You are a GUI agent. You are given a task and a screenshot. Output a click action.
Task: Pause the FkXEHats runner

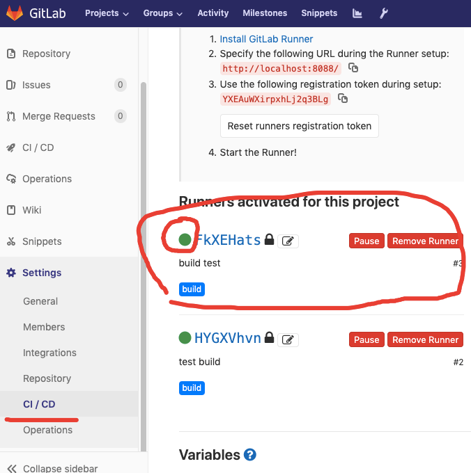coord(366,241)
